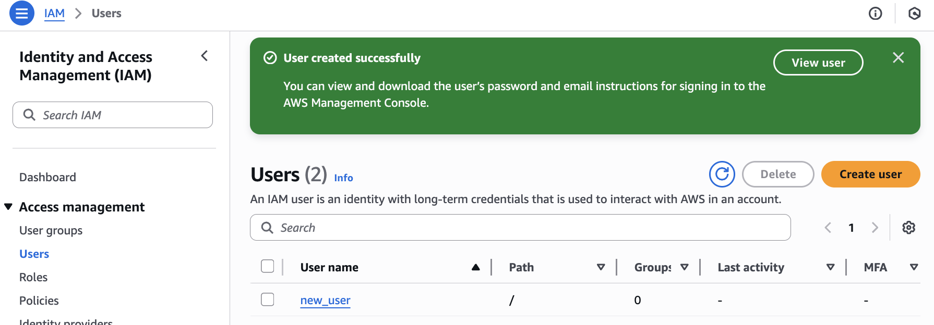Dismiss the success notification banner
The image size is (934, 325).
tap(898, 58)
